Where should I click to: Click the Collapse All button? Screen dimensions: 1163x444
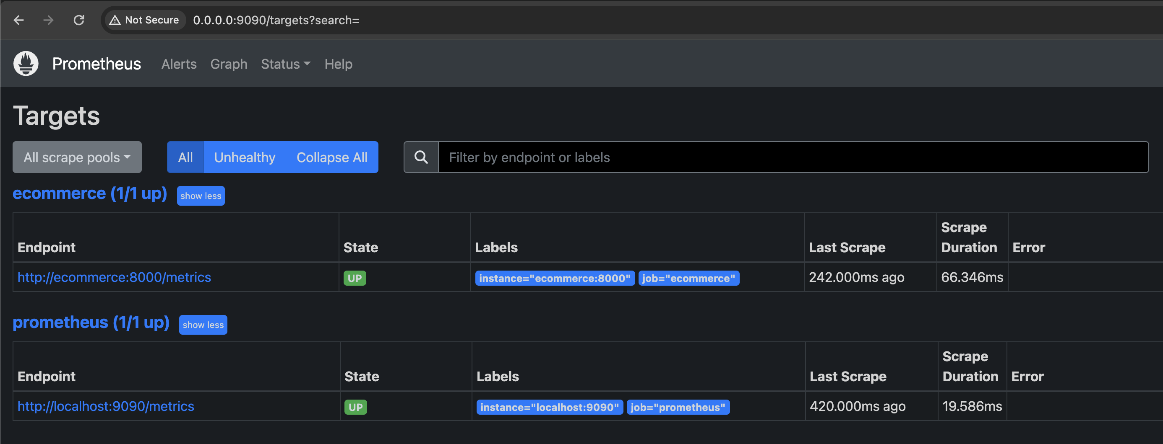pyautogui.click(x=332, y=157)
